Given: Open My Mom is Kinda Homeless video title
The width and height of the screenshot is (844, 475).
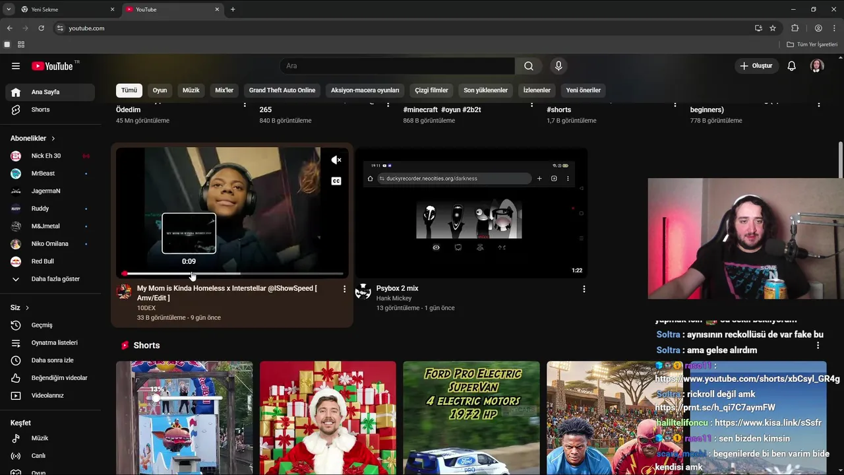Looking at the screenshot, I should (227, 293).
